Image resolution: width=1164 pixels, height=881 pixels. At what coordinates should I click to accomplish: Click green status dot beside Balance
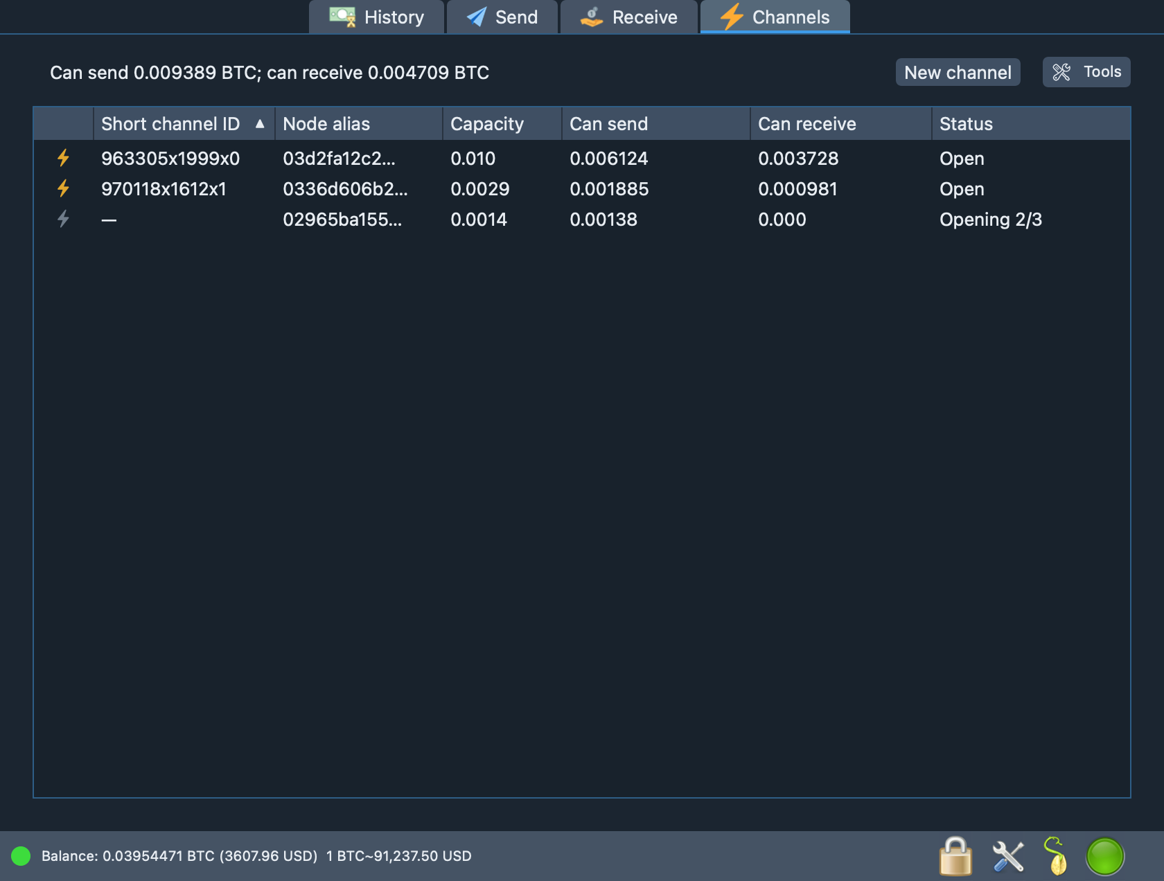tap(21, 856)
